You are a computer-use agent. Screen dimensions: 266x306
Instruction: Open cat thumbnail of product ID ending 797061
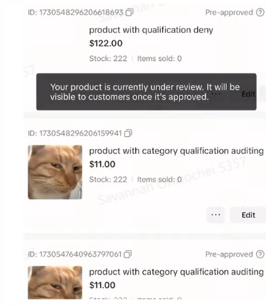55,282
